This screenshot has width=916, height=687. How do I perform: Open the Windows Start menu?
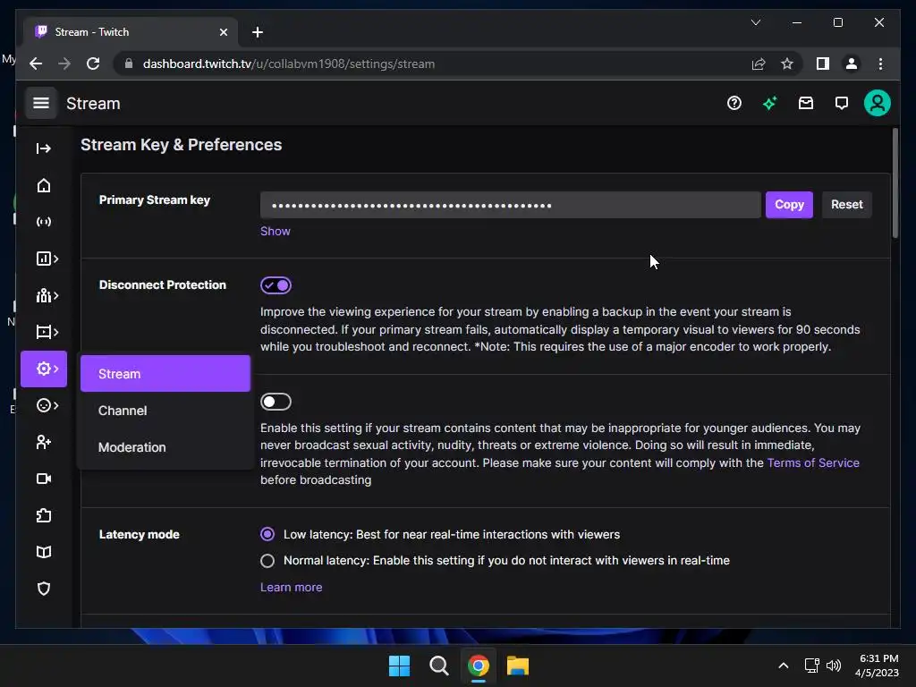pos(400,666)
